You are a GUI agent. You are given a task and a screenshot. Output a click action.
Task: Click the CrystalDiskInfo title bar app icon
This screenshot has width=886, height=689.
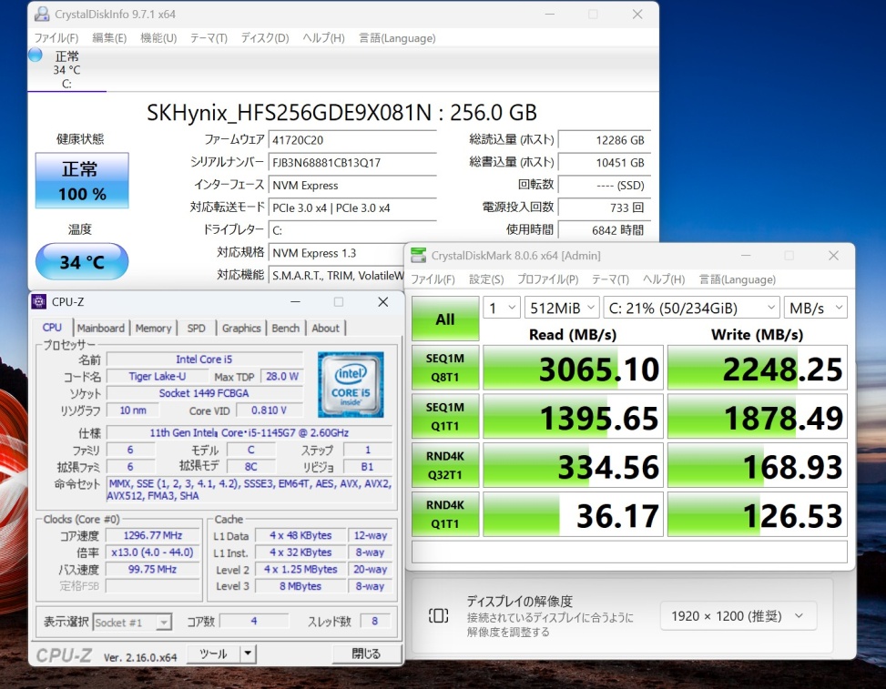click(x=42, y=15)
